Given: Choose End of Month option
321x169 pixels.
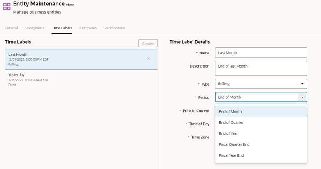Looking at the screenshot, I should [261, 112].
